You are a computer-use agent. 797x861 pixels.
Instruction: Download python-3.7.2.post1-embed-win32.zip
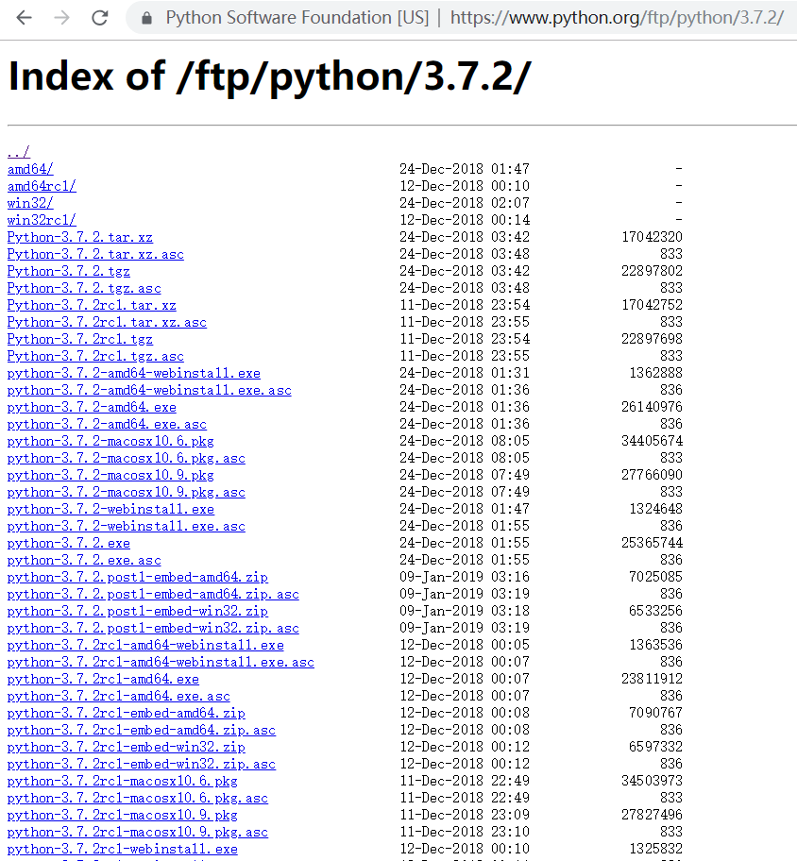point(137,611)
